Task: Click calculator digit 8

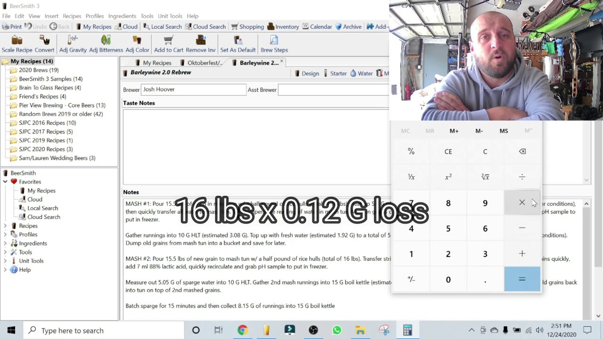Action: (x=448, y=203)
